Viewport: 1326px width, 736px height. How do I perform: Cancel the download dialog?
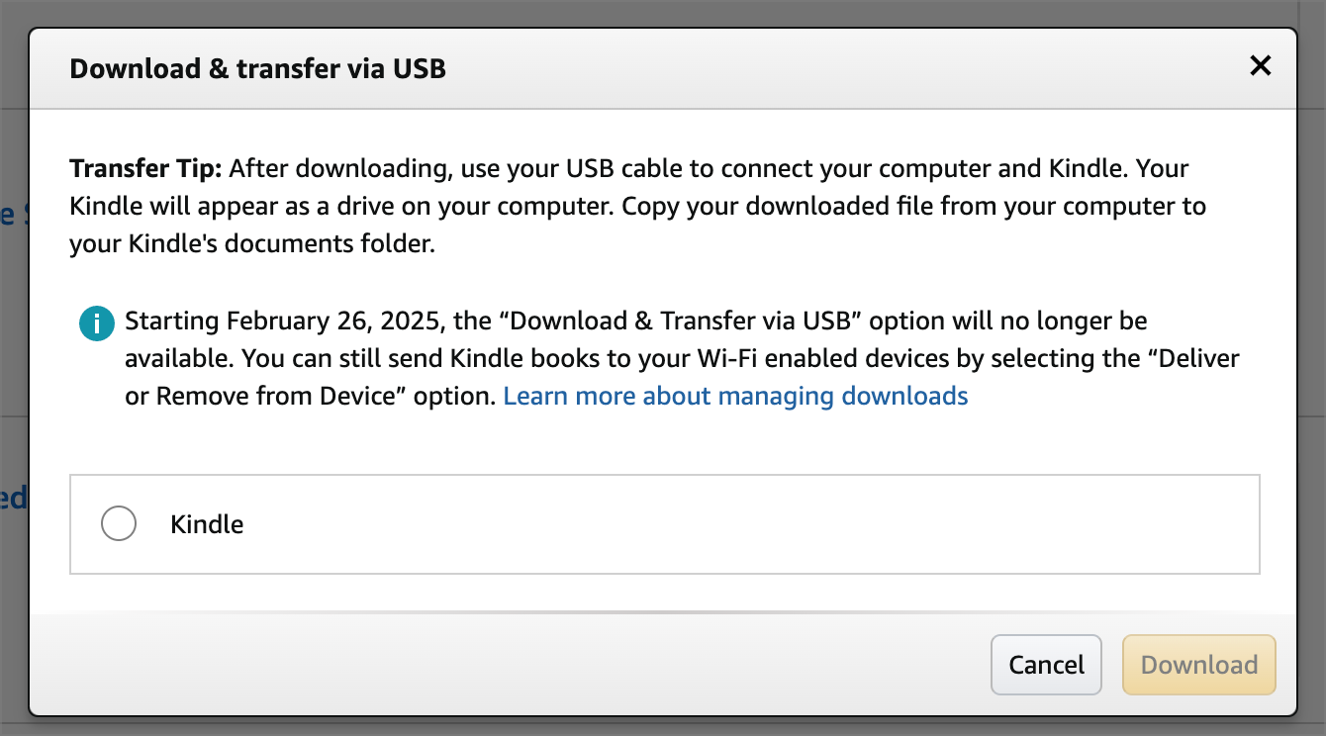[1046, 665]
